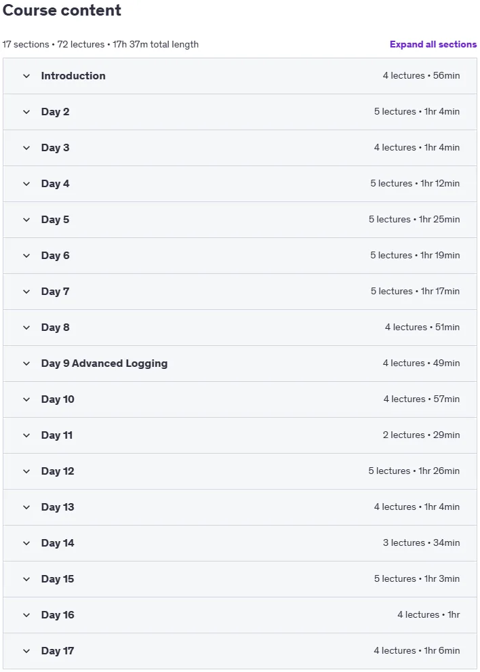Click the Day 11 chevron icon

pos(26,436)
